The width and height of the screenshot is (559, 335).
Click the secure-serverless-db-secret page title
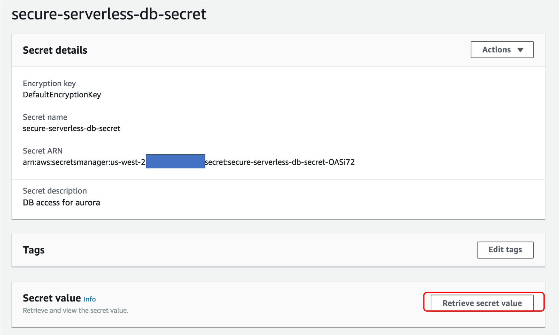tap(109, 14)
